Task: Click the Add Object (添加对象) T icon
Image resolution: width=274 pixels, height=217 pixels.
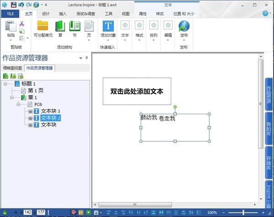Action: click(108, 26)
